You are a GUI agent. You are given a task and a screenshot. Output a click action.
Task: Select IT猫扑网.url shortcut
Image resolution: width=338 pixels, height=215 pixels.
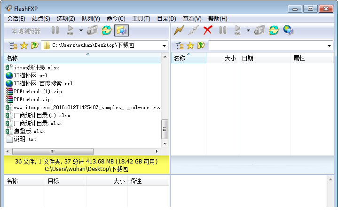(x=26, y=75)
